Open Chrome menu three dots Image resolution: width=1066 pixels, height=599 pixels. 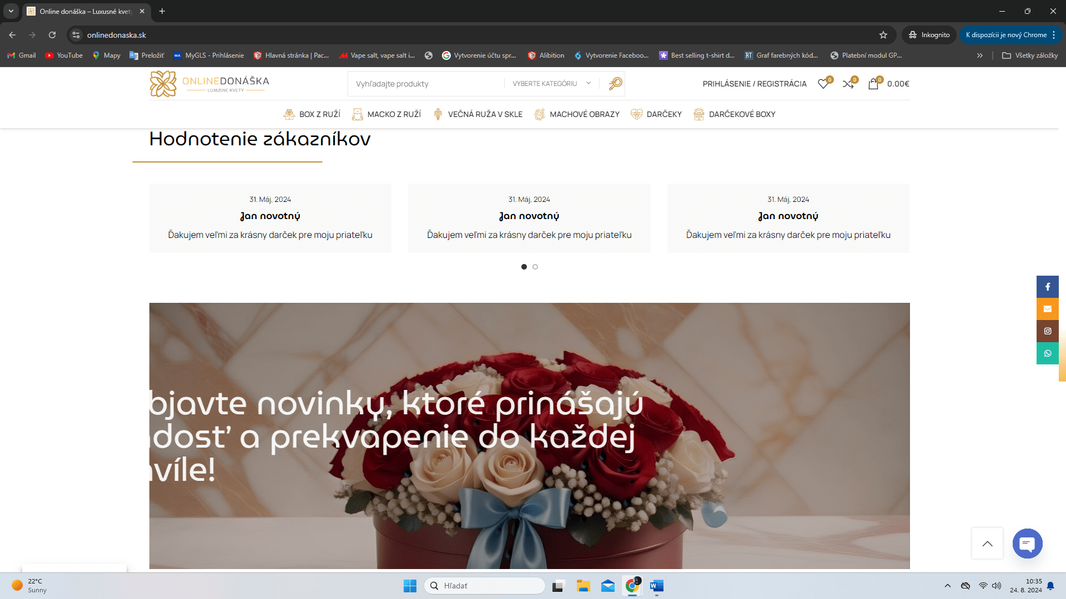1054,35
